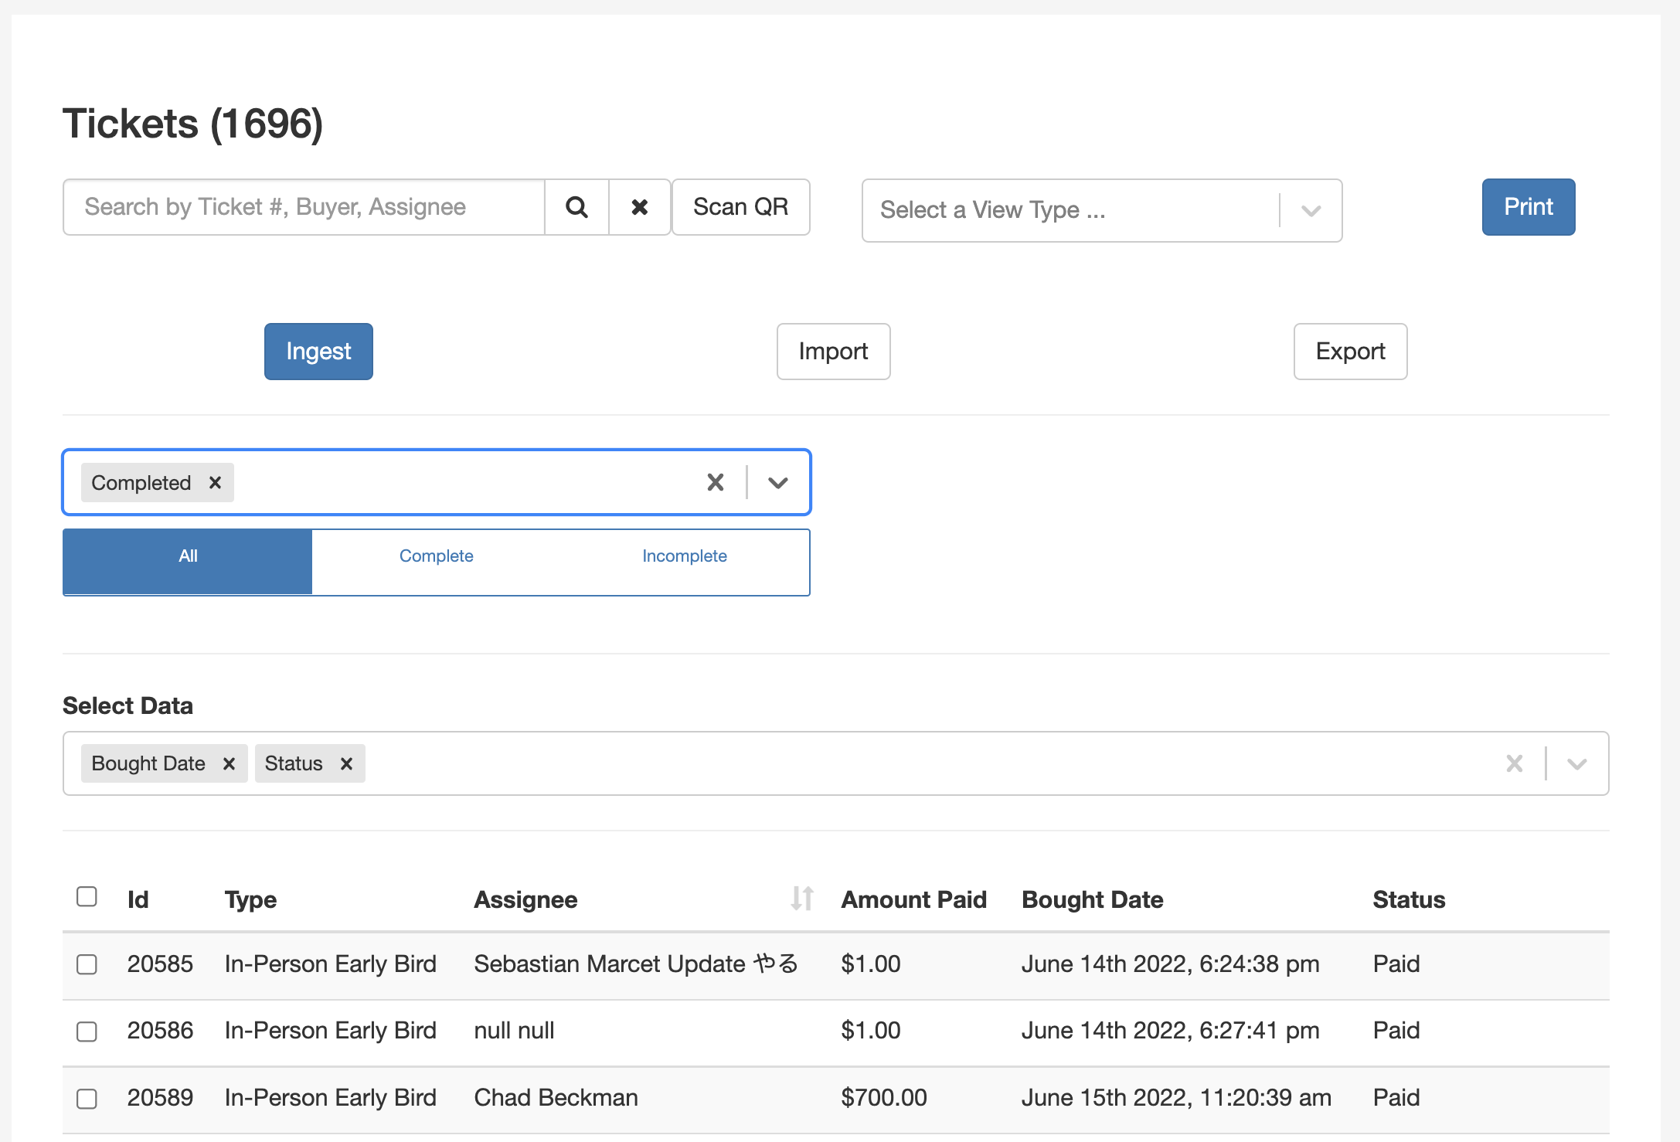Viewport: 1680px width, 1142px height.
Task: Check the select-all tickets checkbox
Action: tap(87, 897)
